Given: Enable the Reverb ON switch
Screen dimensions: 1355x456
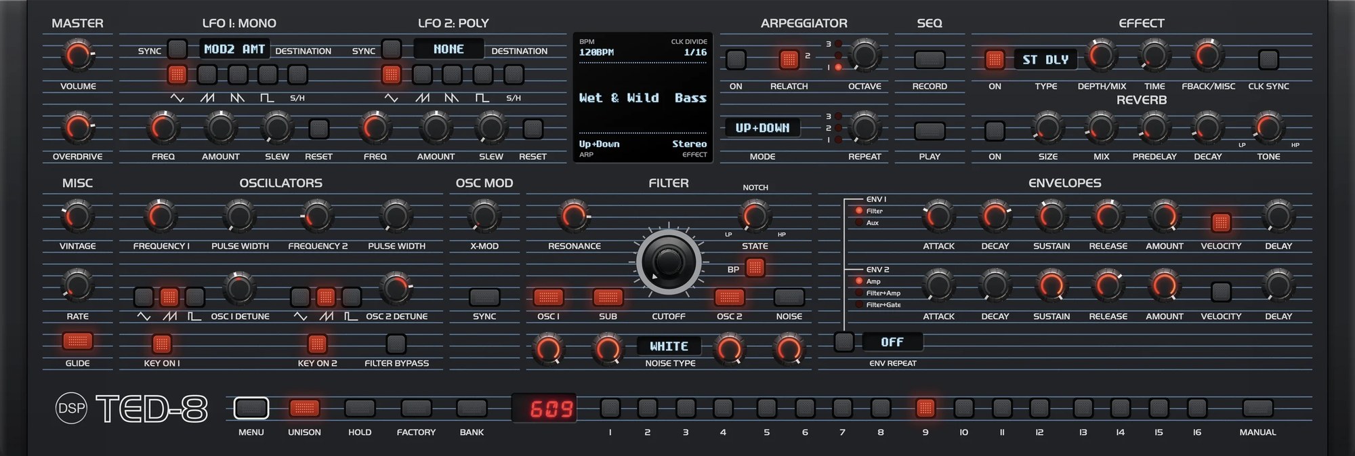Looking at the screenshot, I should click(995, 131).
